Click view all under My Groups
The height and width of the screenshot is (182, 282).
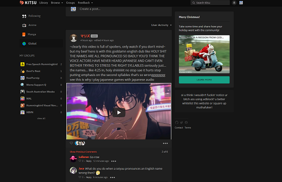click(41, 118)
